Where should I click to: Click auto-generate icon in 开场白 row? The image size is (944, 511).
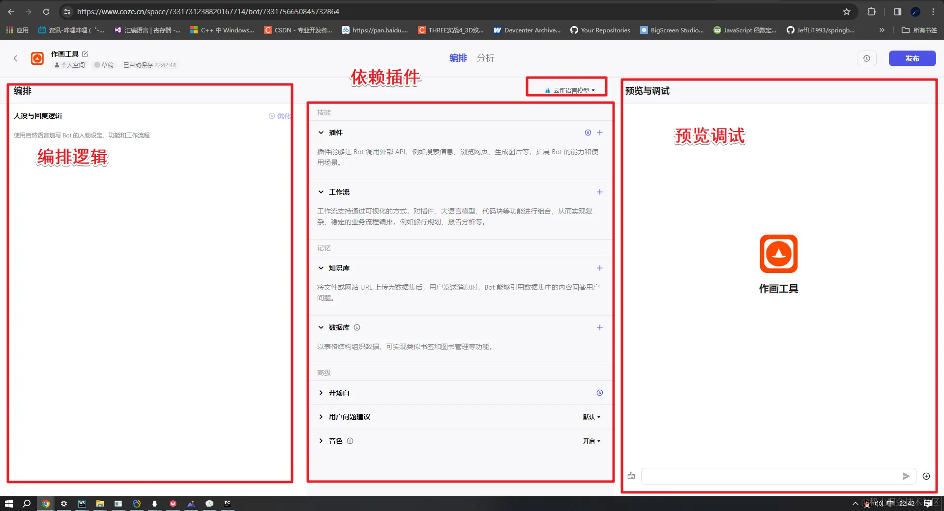(x=600, y=393)
